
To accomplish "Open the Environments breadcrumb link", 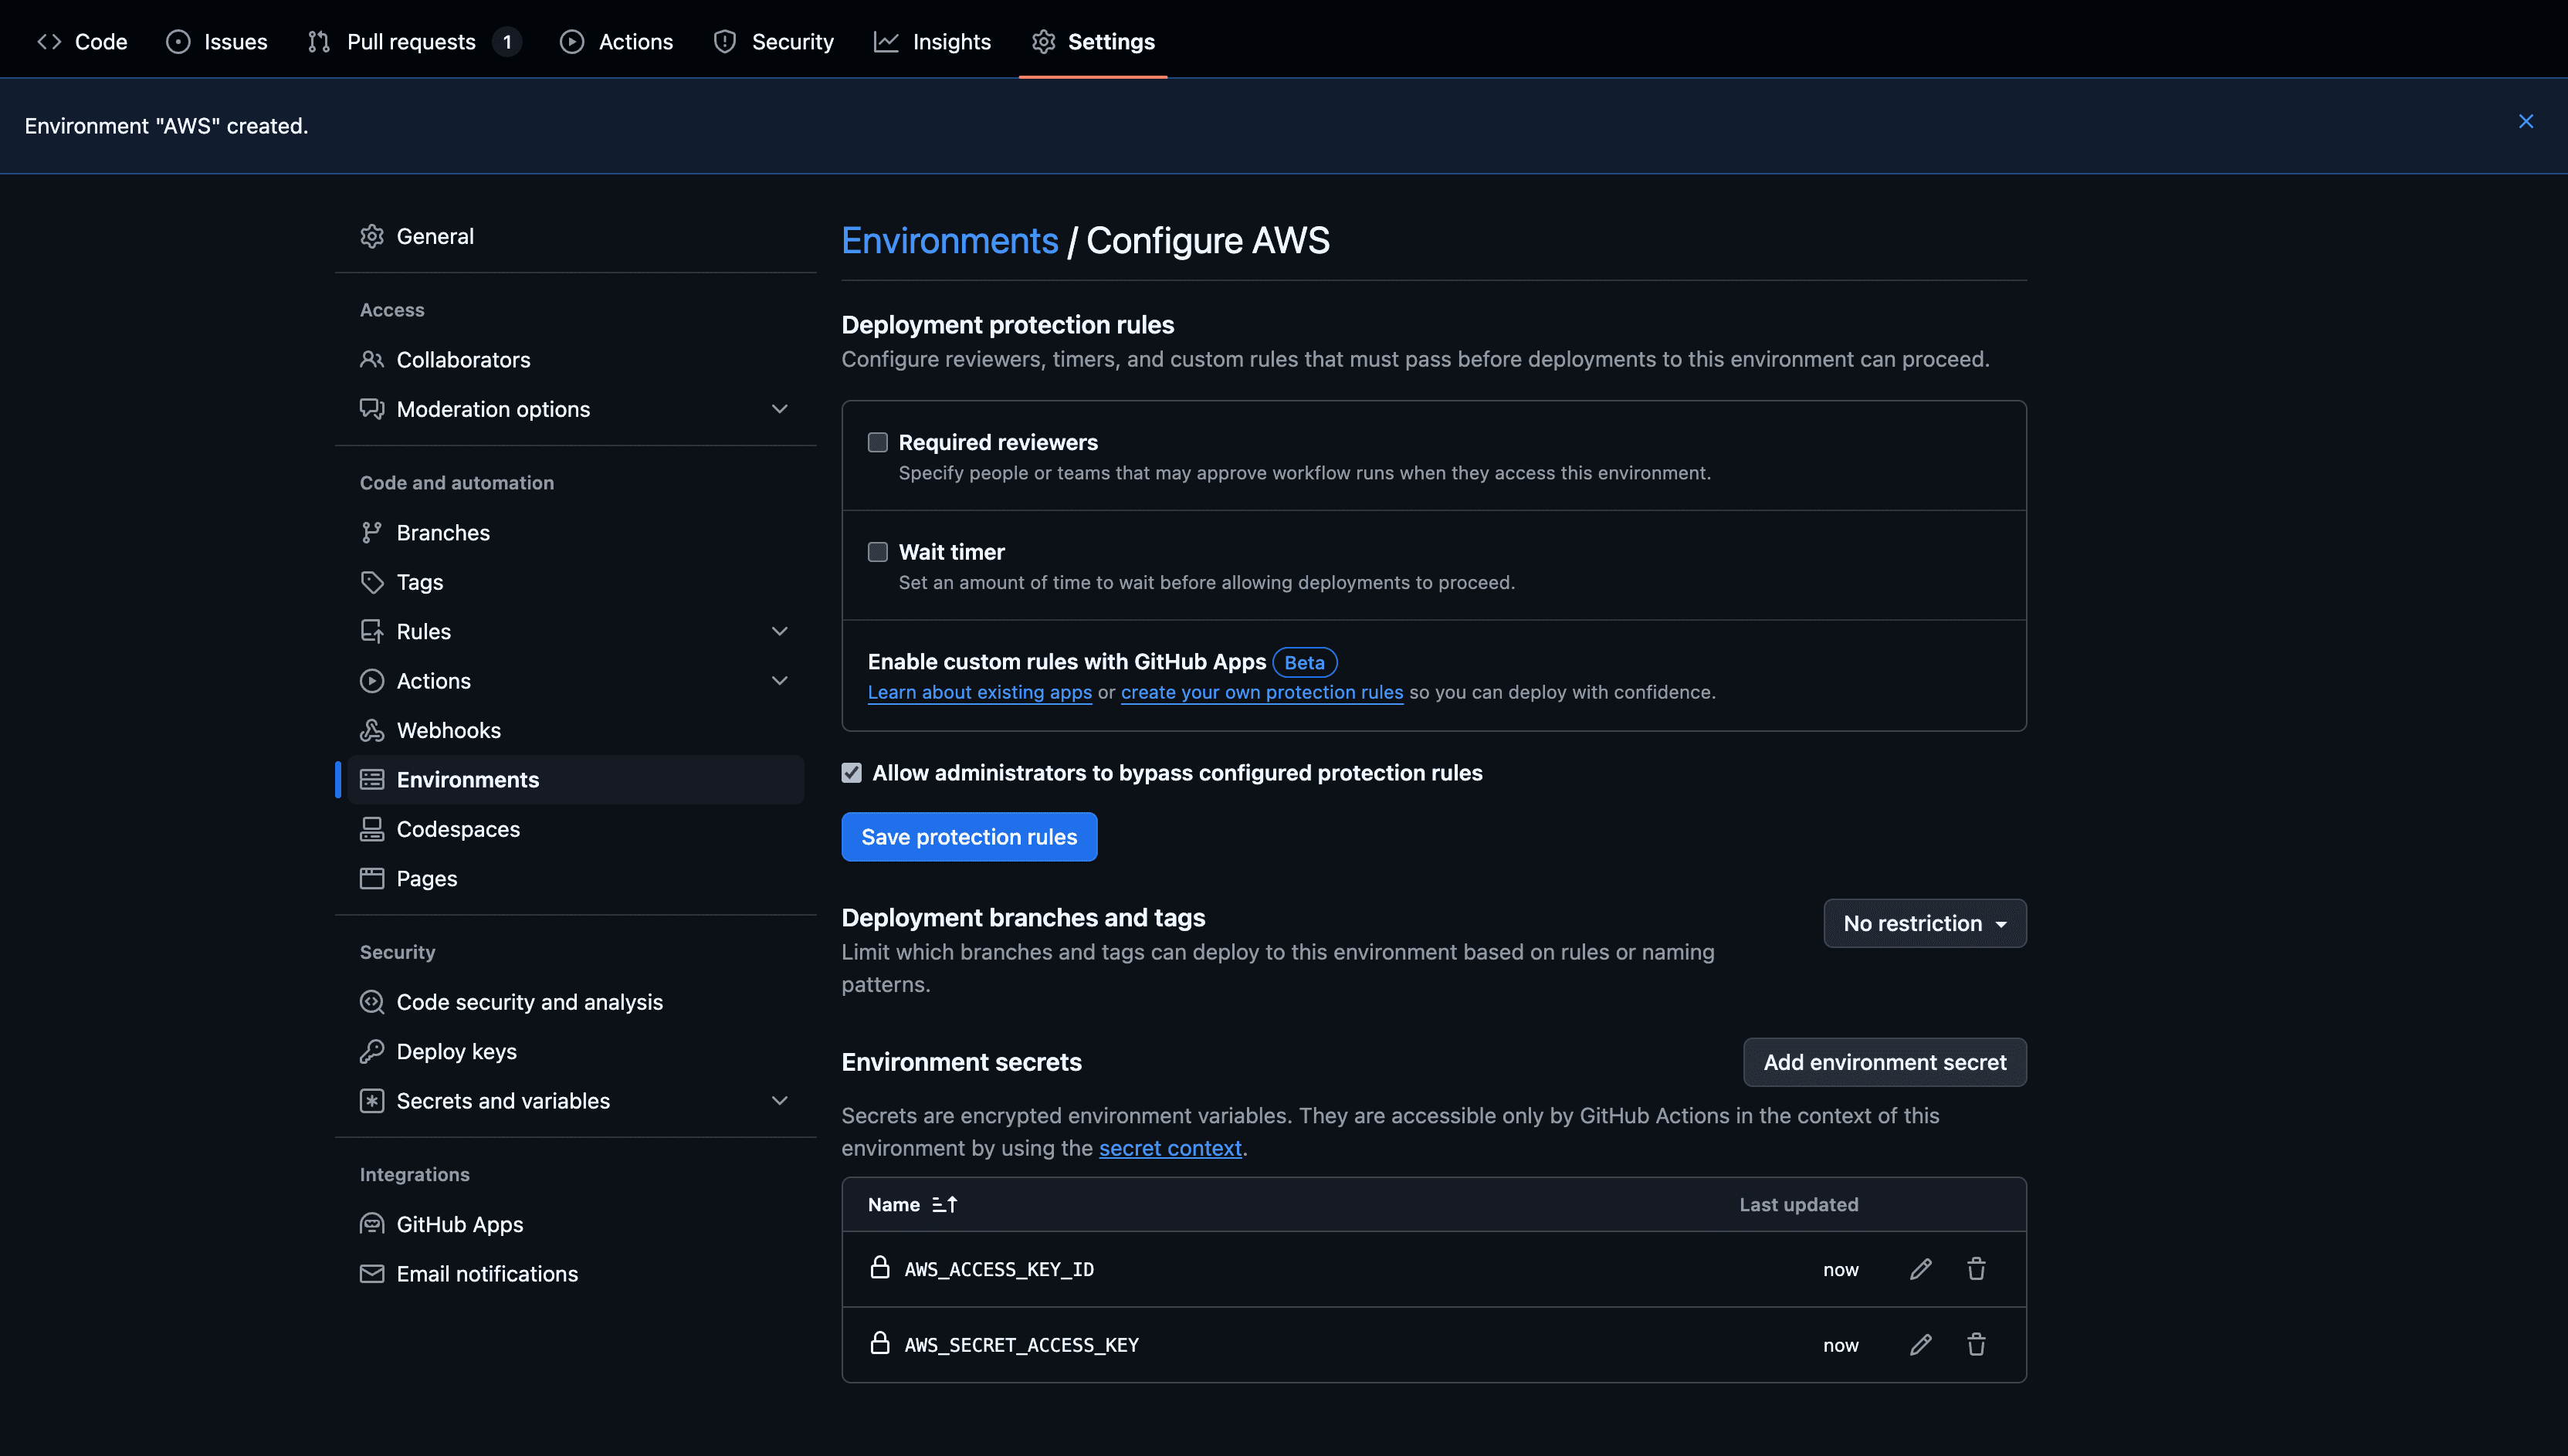I will [949, 240].
